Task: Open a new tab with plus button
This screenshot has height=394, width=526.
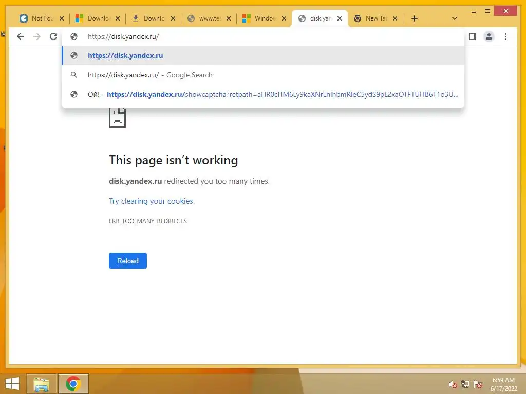Action: (415, 18)
